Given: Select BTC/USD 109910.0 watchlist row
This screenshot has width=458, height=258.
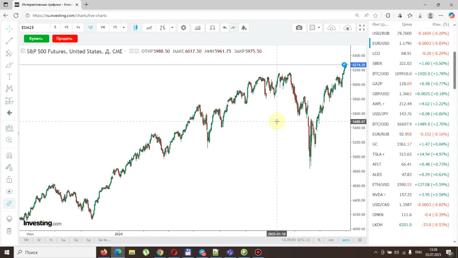Looking at the screenshot, I should coord(410,73).
